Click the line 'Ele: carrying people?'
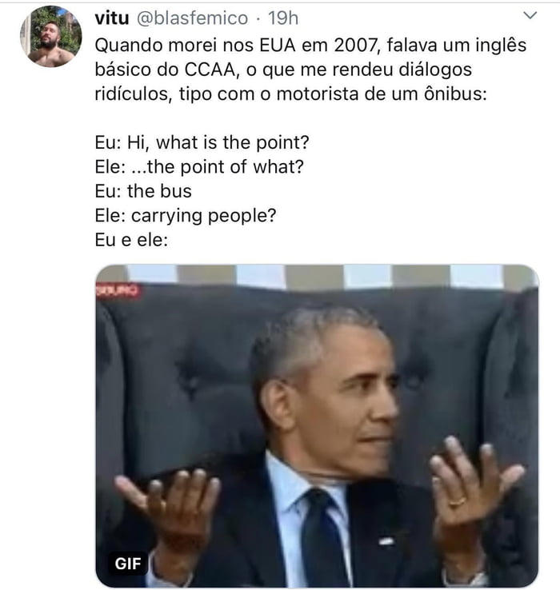Screen dimensions: 560x590 186,216
